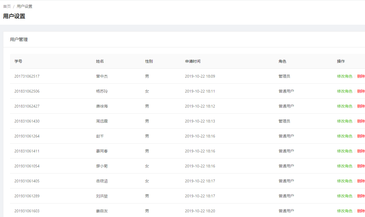Modify role of user 唐徐海
365x217 pixels.
point(345,106)
